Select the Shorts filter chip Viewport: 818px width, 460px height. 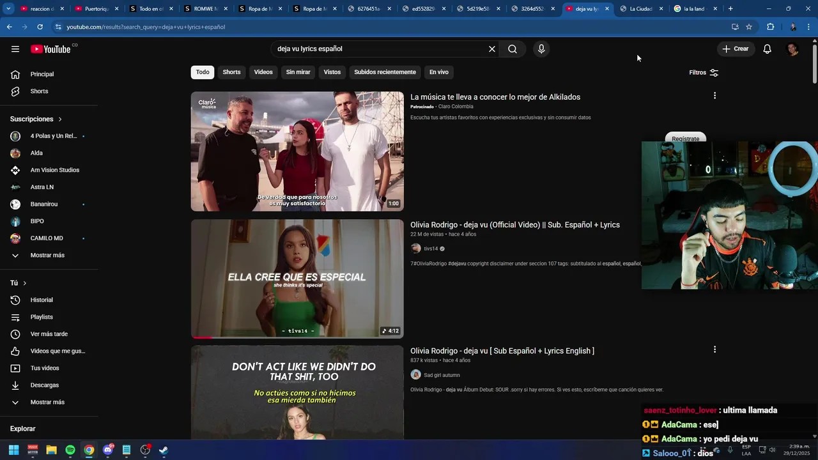231,72
